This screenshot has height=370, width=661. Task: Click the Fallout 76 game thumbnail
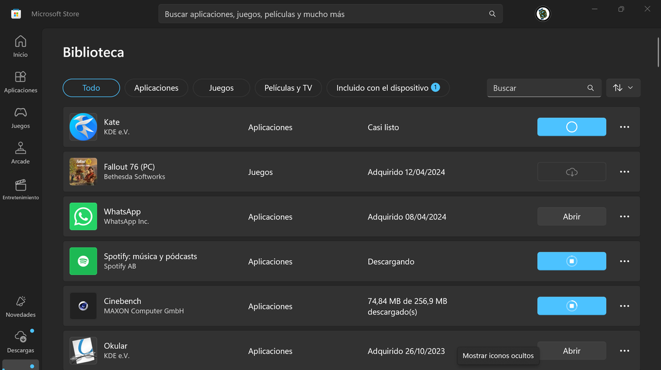[83, 171]
